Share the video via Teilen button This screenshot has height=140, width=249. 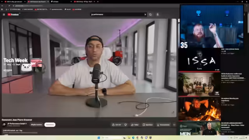(135, 125)
